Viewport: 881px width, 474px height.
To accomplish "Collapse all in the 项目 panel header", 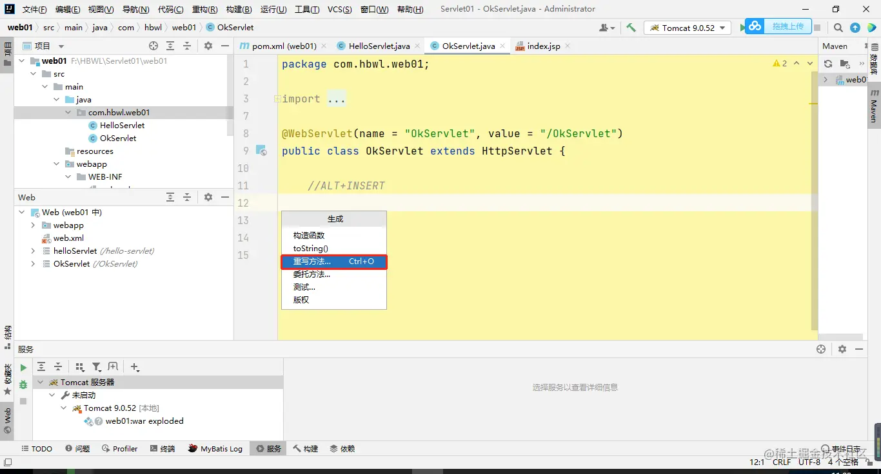I will 187,46.
